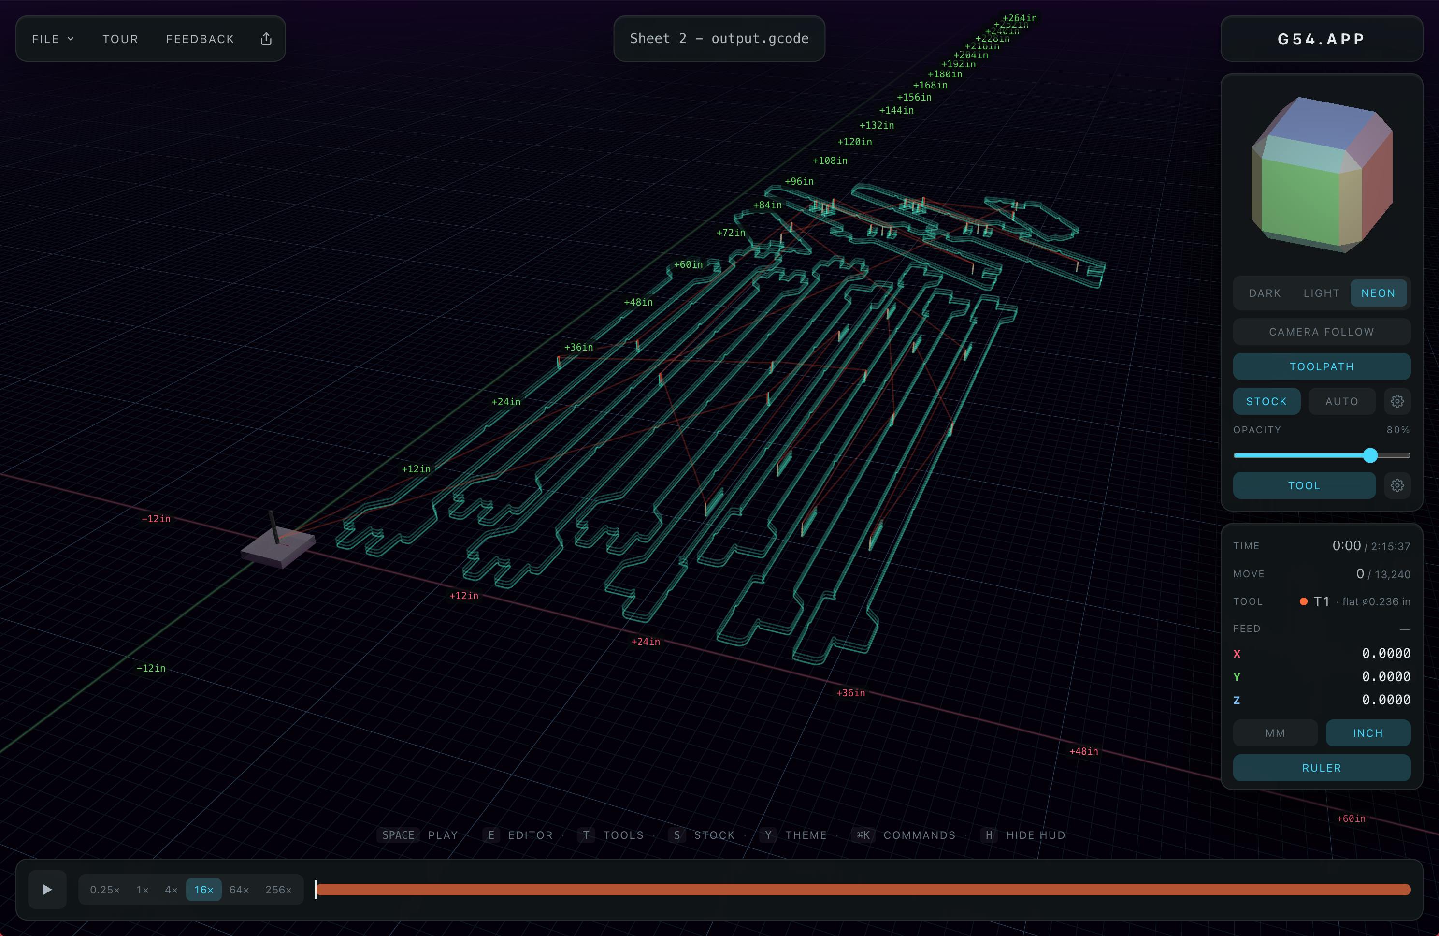Click the MOVE counter 0 / 13,240

tap(1383, 573)
